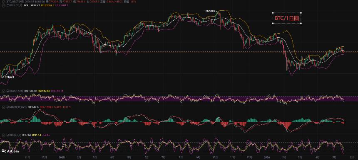This screenshot has width=358, height=160.
Task: Click the 2025 label on time axis
Action: pos(62,157)
